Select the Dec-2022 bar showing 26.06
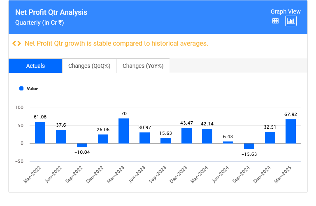The height and width of the screenshot is (206, 316). (x=103, y=139)
